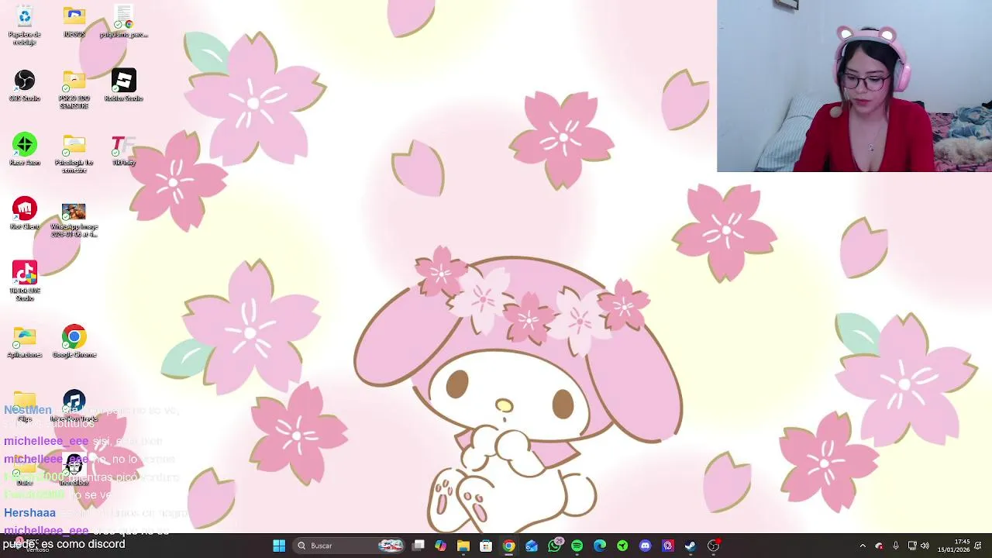Viewport: 992px width, 558px height.
Task: Open Microsoft Edge from the taskbar
Action: [600, 546]
